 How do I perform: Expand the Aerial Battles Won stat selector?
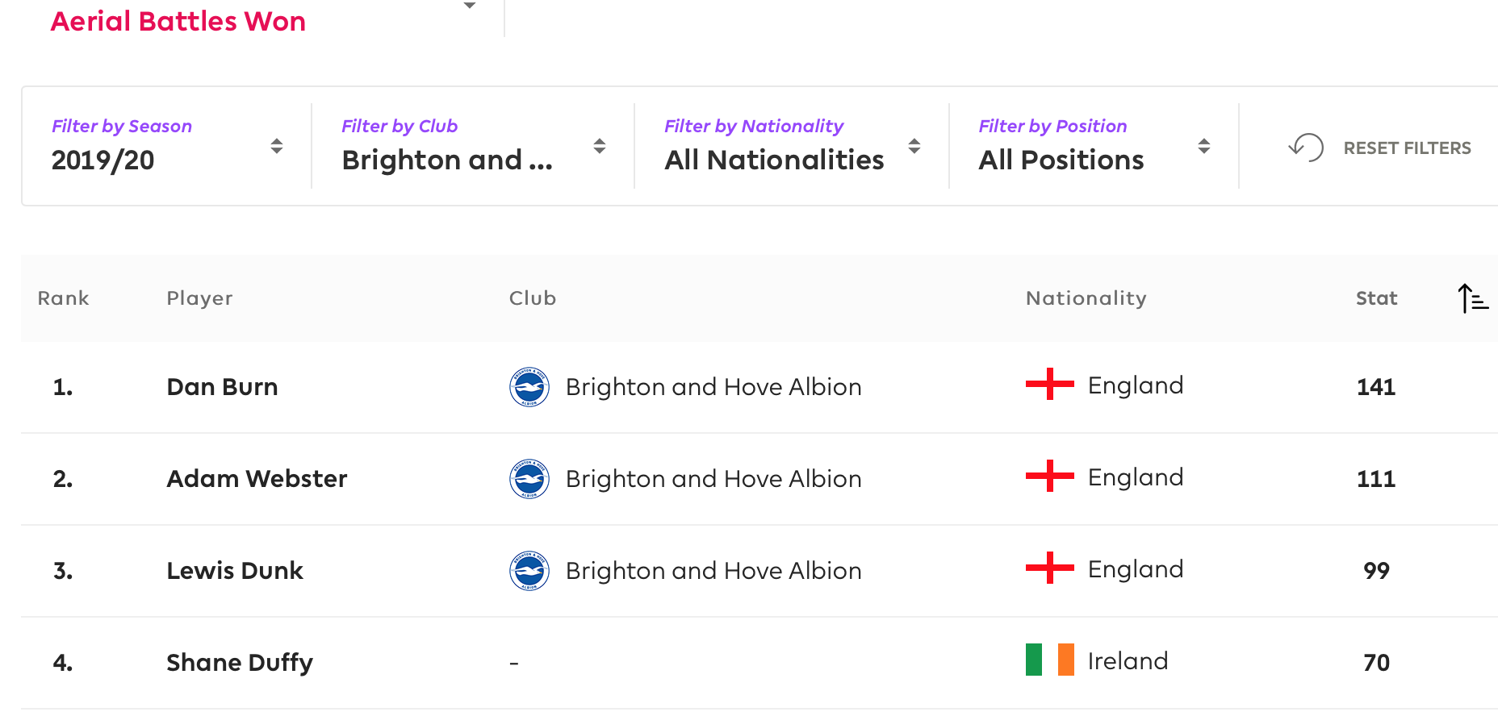[x=469, y=6]
